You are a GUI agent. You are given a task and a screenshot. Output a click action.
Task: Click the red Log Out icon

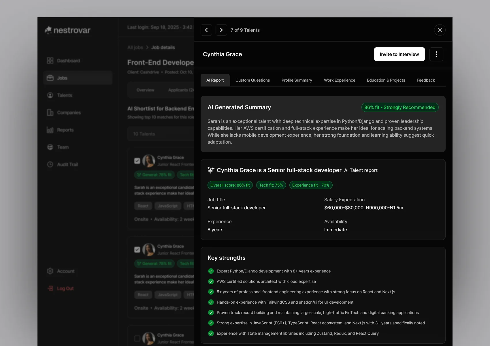[50, 288]
